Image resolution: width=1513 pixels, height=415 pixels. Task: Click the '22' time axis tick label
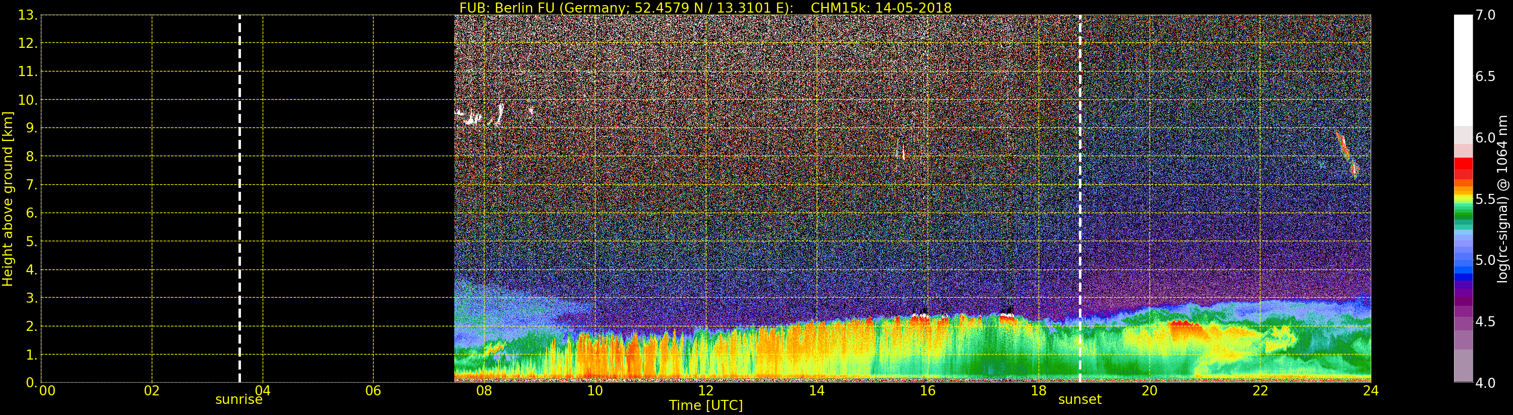(1260, 391)
